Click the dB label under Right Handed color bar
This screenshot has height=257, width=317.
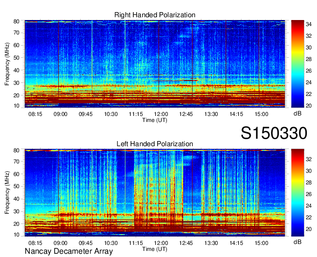297,114
